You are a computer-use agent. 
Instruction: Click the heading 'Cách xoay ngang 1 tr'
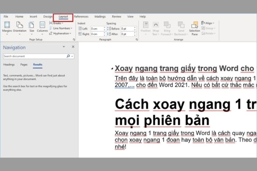click(x=186, y=104)
